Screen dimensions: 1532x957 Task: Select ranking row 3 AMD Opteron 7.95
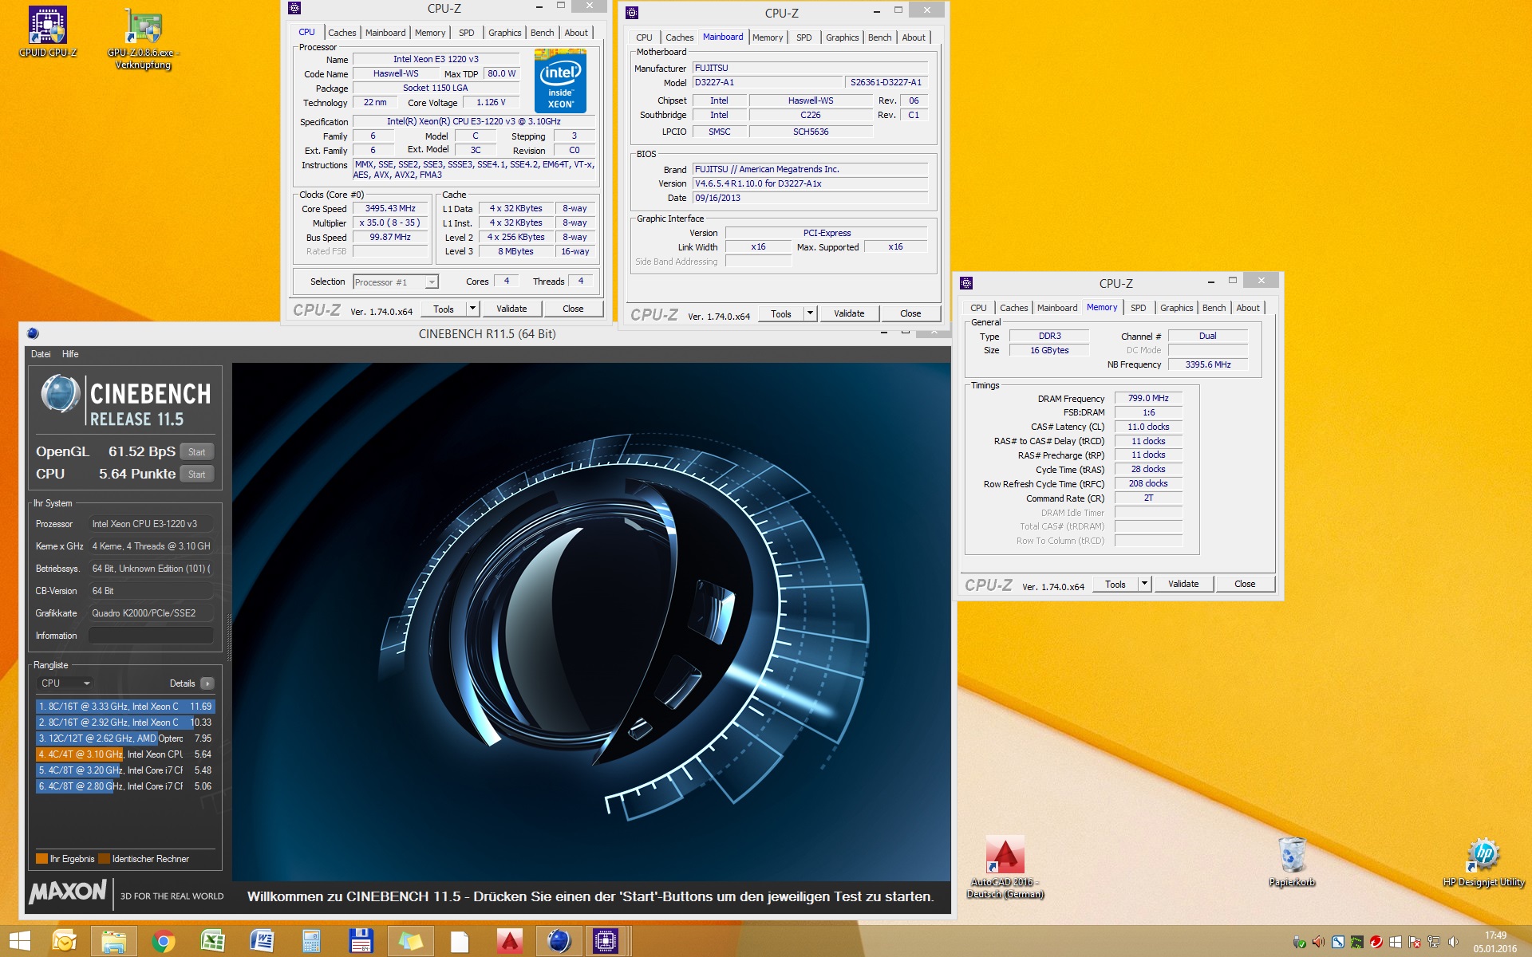(125, 738)
